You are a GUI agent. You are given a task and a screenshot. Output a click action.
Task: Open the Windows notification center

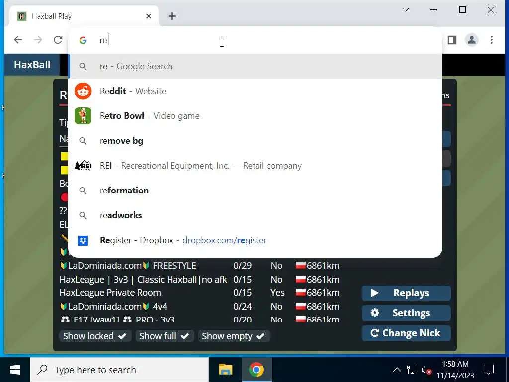click(x=488, y=370)
